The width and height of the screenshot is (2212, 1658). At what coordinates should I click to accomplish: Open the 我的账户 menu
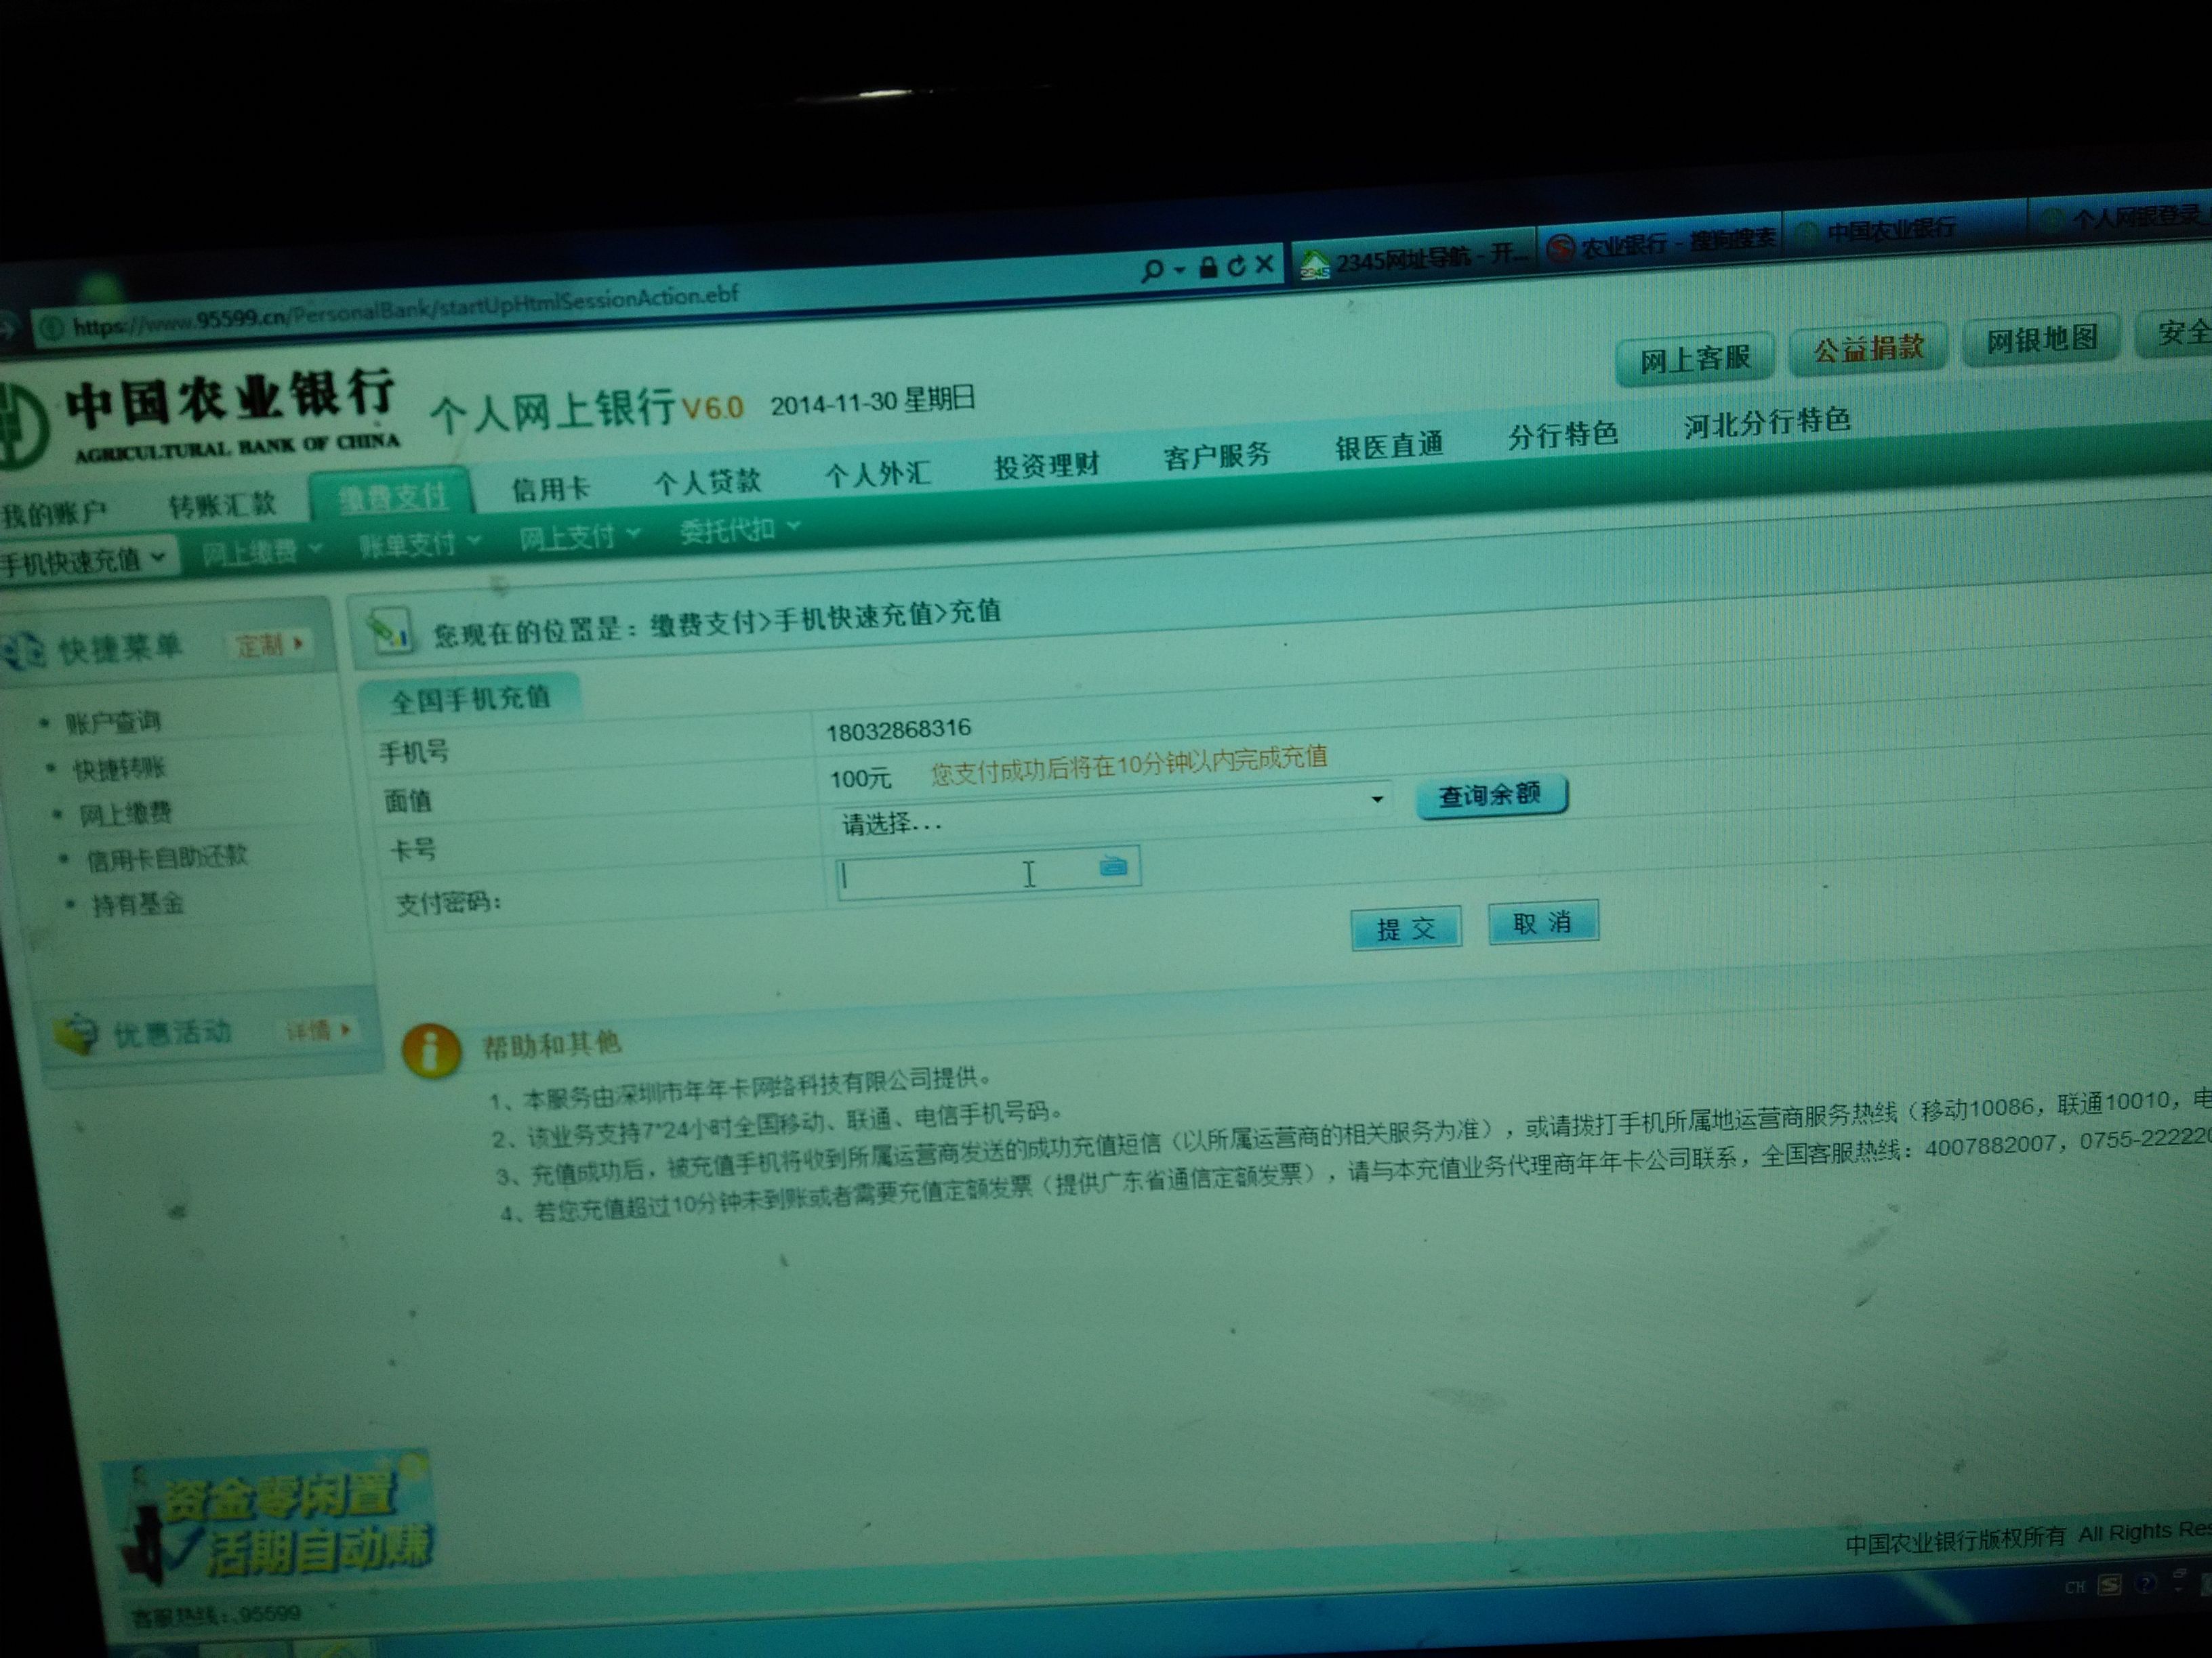pyautogui.click(x=53, y=513)
